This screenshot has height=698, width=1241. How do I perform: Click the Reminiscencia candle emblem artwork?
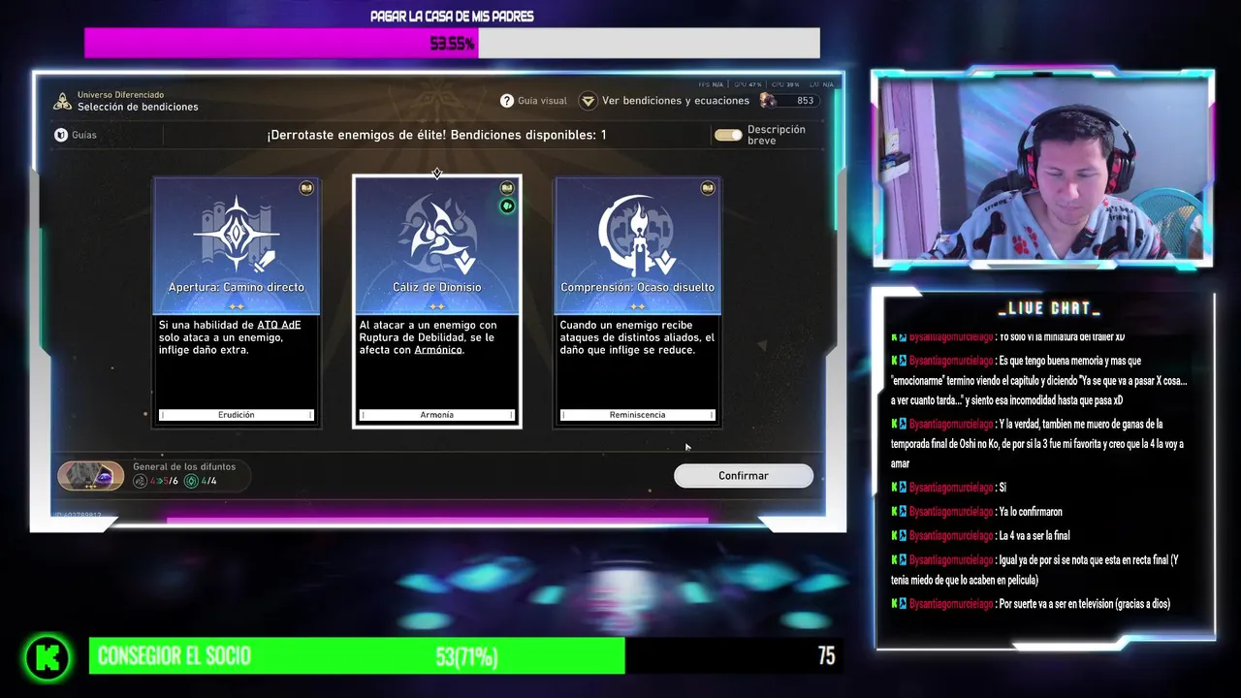(x=637, y=236)
